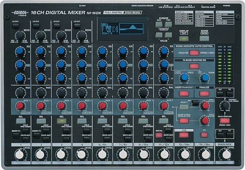Screen dimensions: 245x170
Task: Click the EQ MID knob on channel 2
Action: [x=40, y=64]
